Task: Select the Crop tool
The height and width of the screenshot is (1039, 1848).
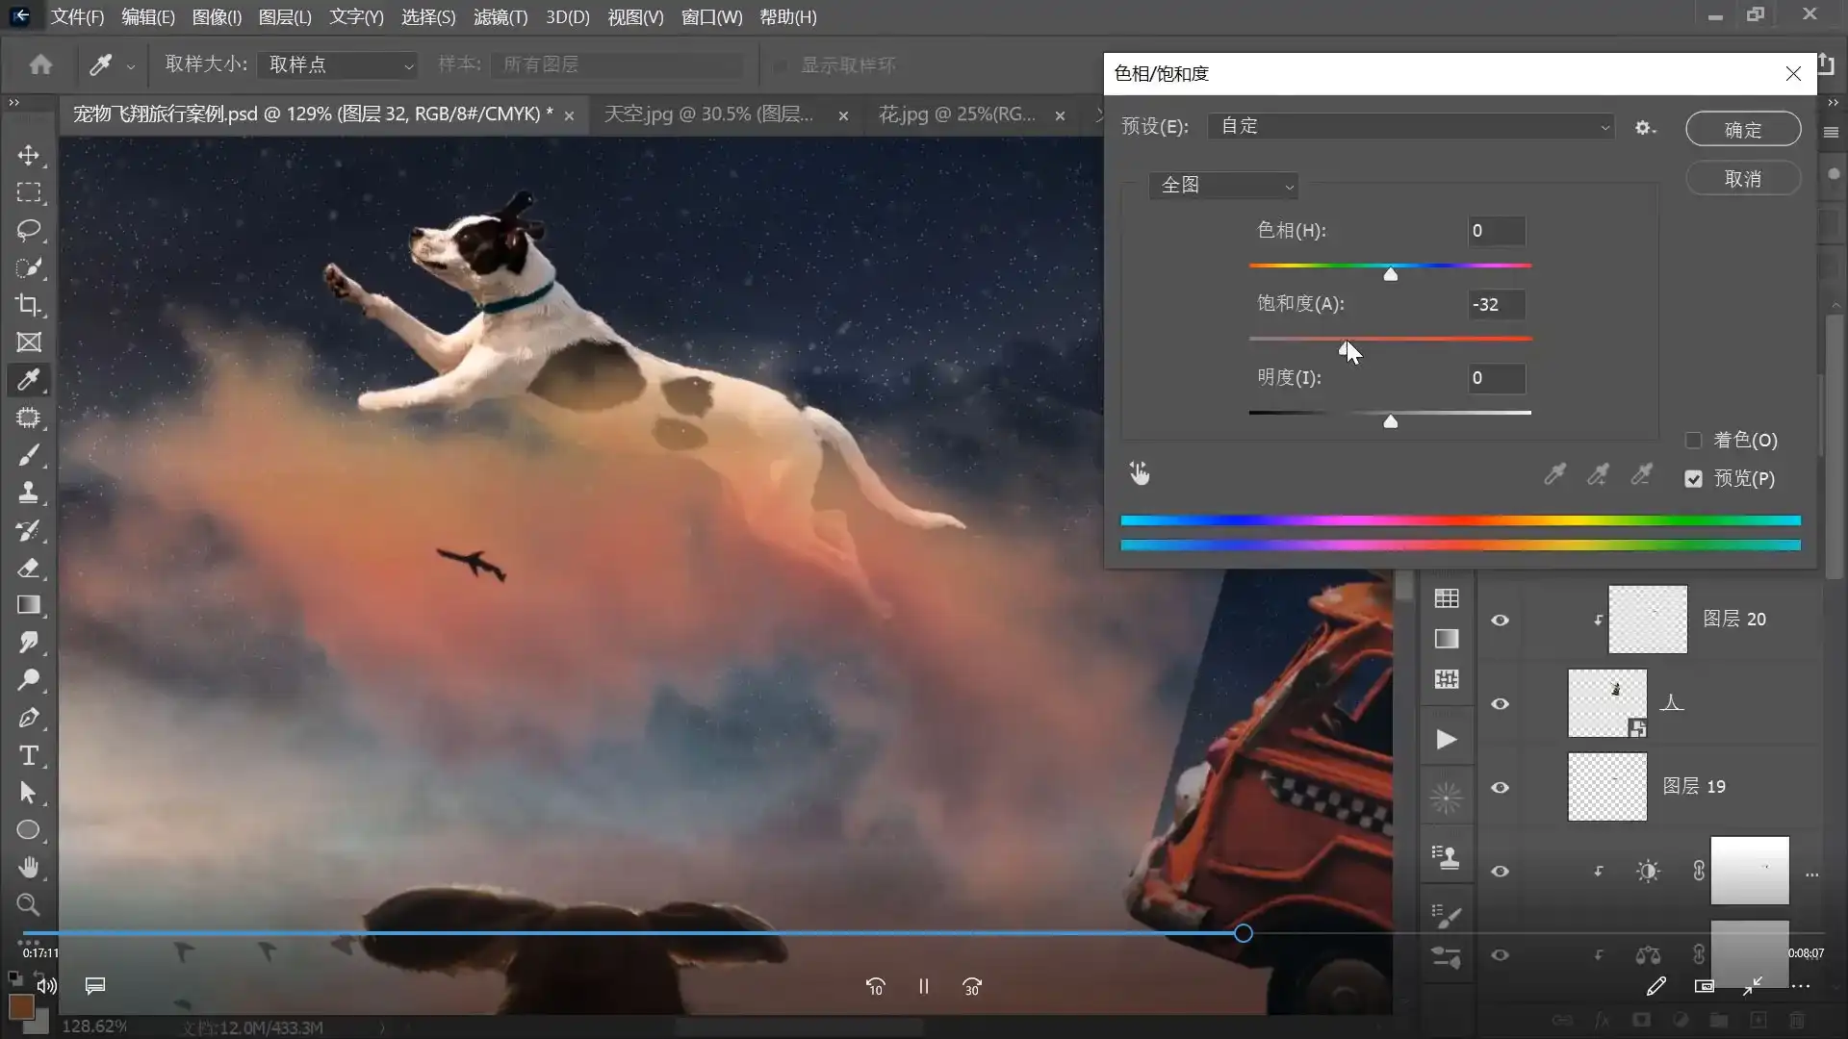Action: click(x=29, y=305)
